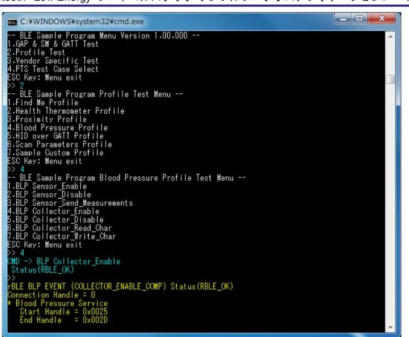Minimize the cmd.exe window
Screen dimensions: 409x337
(x=343, y=19)
